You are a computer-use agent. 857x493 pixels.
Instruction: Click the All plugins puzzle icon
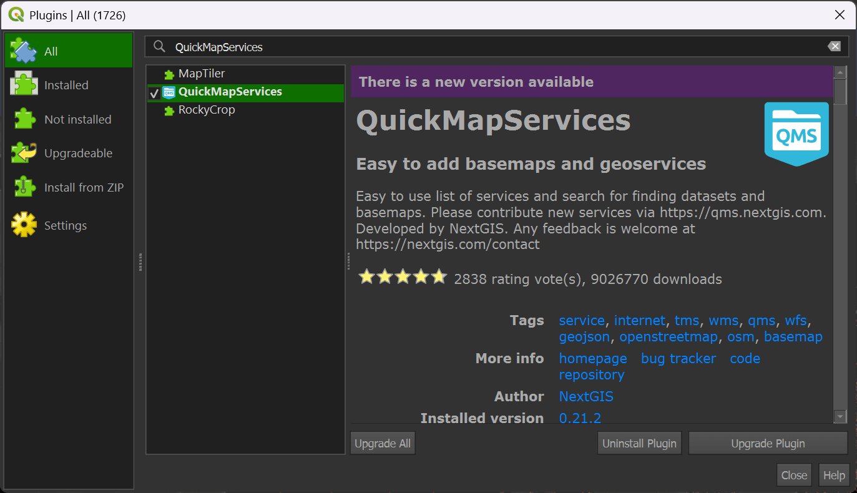click(x=24, y=51)
